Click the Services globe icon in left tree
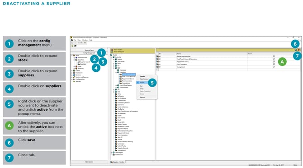The height and width of the screenshot is (168, 303). click(x=74, y=75)
